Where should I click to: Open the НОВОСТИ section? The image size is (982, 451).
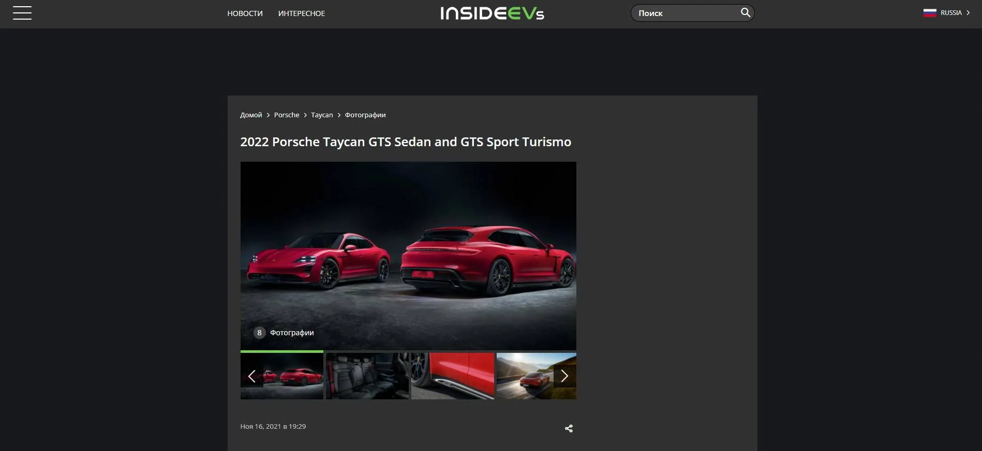click(x=245, y=13)
